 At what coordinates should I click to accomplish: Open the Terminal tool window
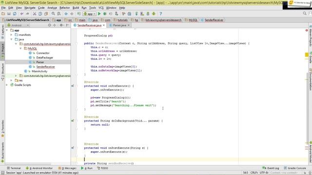(x=14, y=168)
